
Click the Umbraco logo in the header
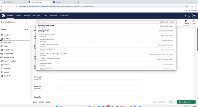(3, 16)
